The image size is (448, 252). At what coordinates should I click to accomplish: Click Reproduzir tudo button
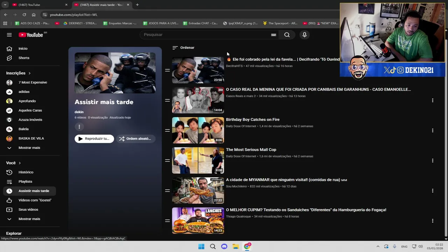[94, 139]
